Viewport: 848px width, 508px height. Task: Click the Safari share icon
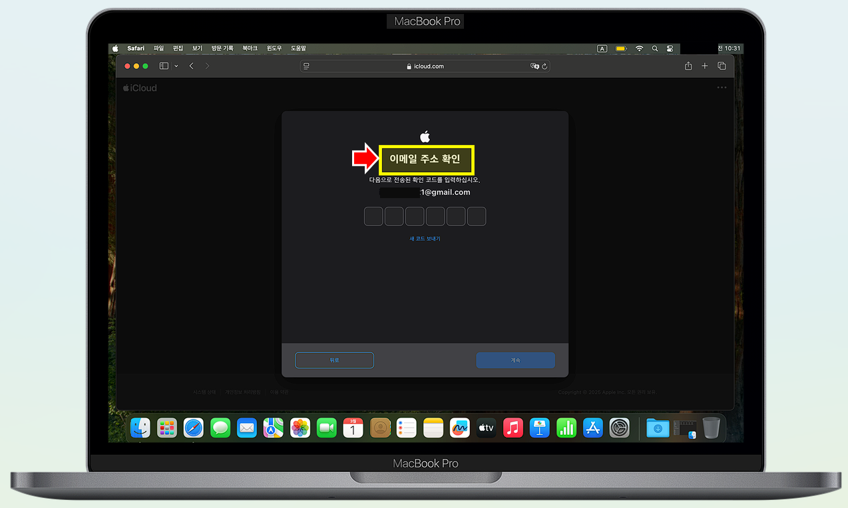688,66
